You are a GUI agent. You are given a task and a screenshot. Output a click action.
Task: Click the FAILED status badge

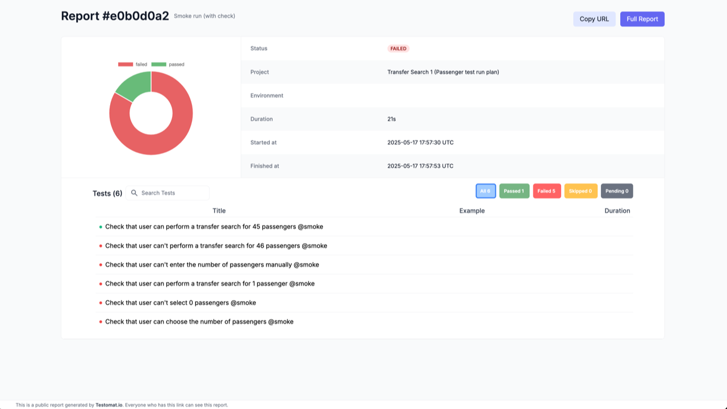pos(398,48)
